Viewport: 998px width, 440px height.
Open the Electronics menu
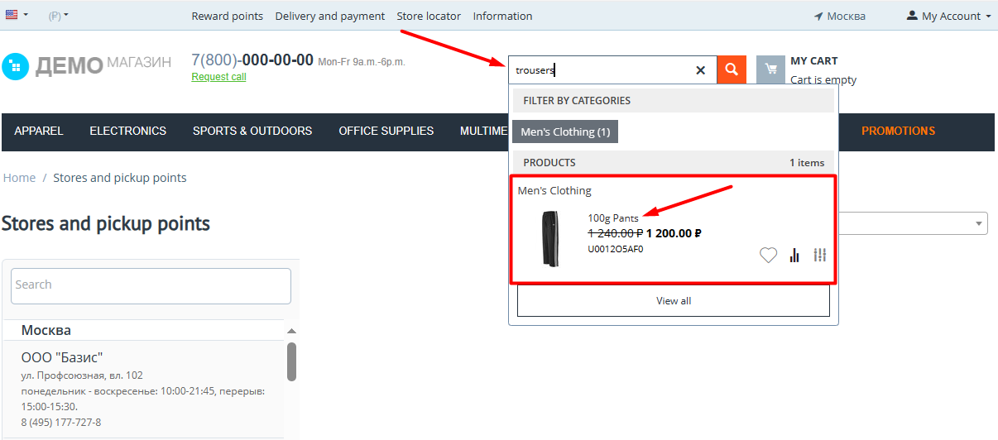pos(127,131)
